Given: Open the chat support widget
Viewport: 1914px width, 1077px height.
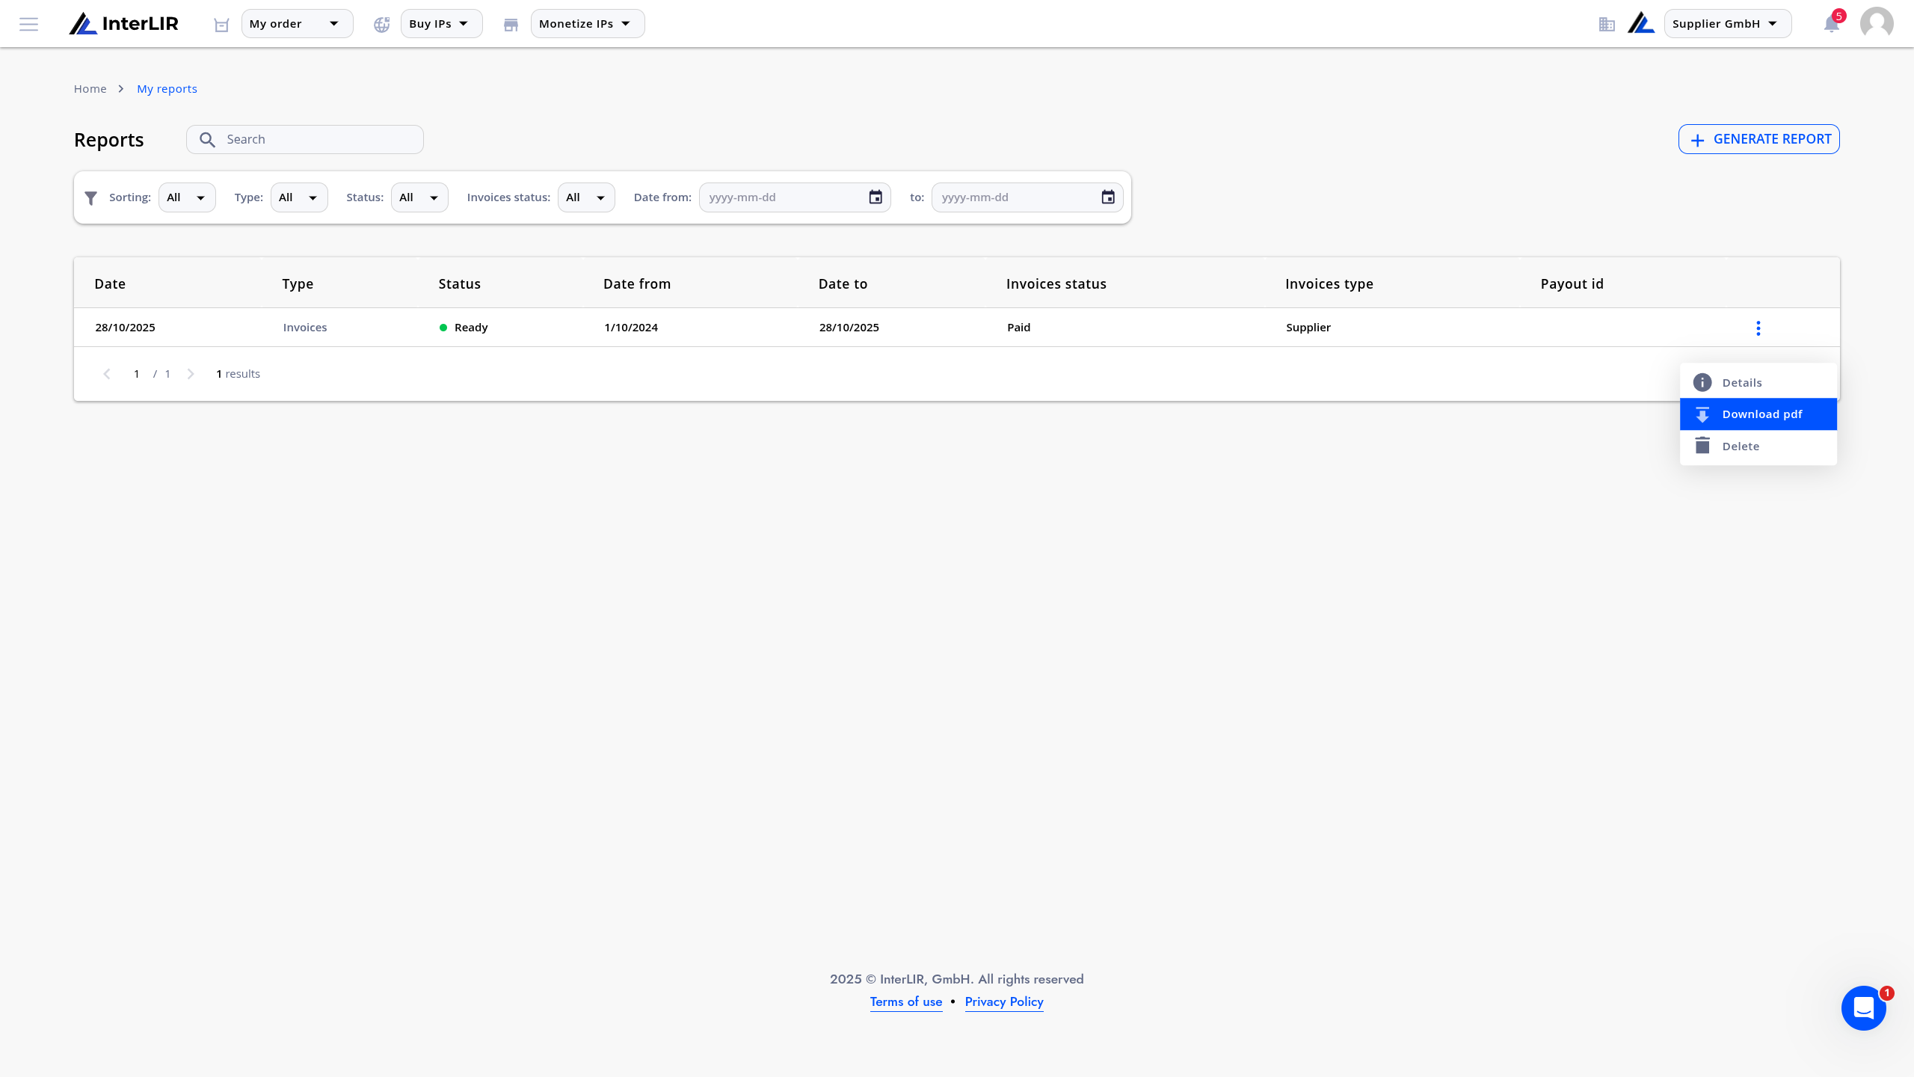Looking at the screenshot, I should [x=1864, y=1008].
